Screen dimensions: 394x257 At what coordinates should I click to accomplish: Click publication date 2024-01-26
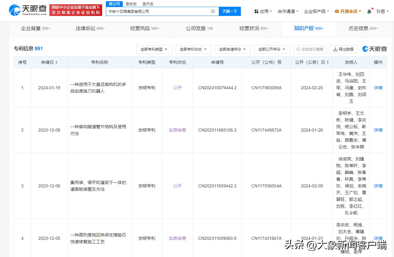coord(312,130)
